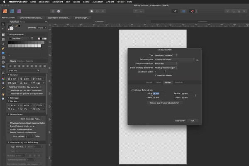Open the Bilder wie folgt platzieren dropdown

pos(166,68)
